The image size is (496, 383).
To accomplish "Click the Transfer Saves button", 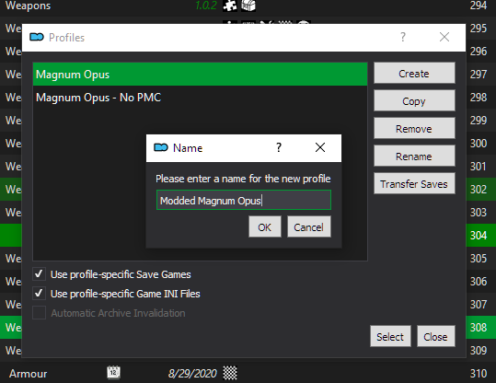I will pos(414,183).
